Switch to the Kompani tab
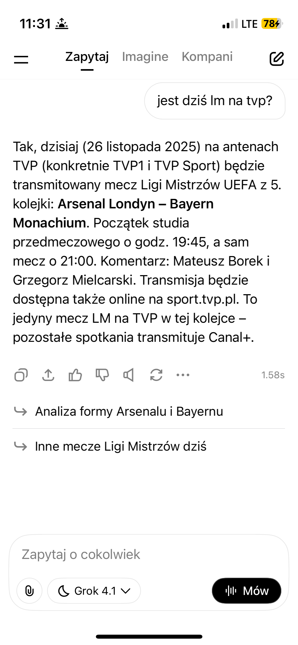The image size is (298, 645). (207, 57)
